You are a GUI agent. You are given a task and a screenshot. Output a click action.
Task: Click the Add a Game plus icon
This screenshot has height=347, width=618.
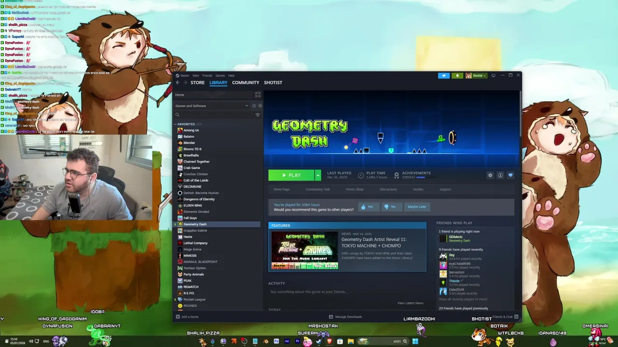click(178, 317)
